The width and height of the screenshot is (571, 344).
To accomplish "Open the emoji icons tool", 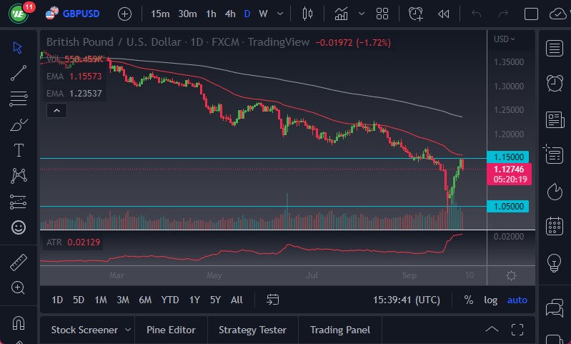I will (19, 227).
